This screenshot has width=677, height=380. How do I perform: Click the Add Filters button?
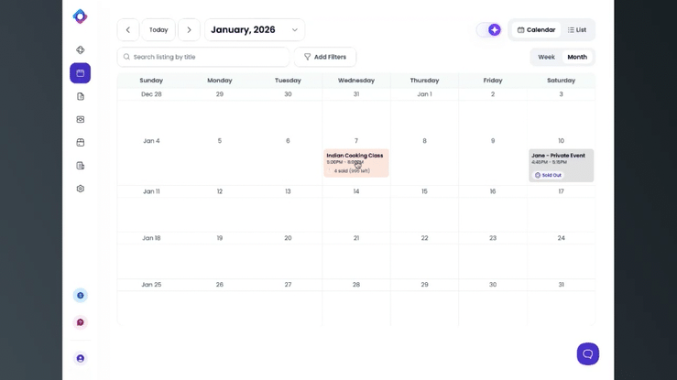pos(325,57)
